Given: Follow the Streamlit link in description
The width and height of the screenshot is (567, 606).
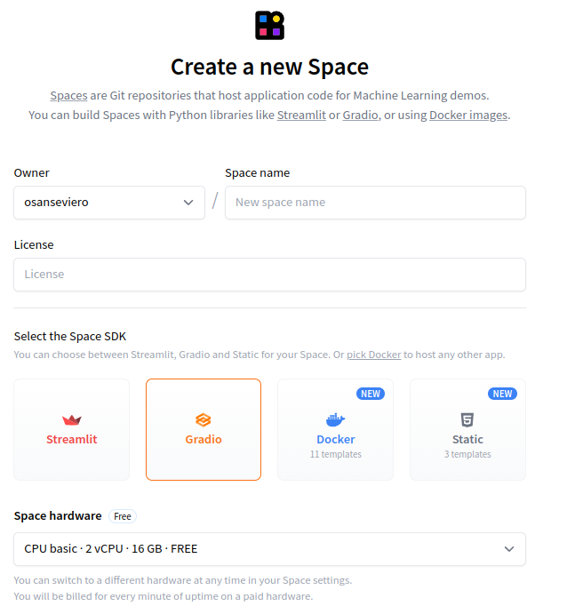Looking at the screenshot, I should tap(301, 115).
